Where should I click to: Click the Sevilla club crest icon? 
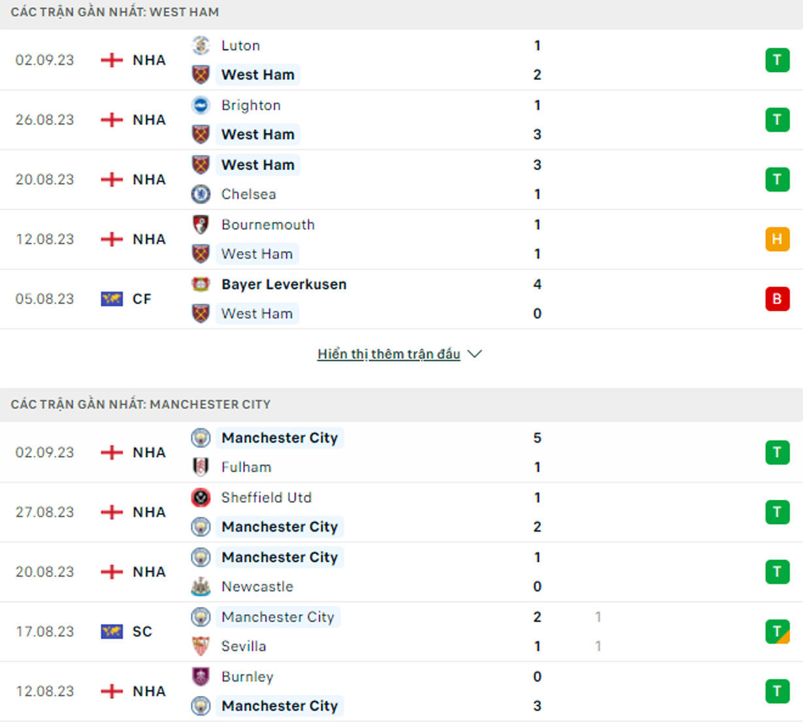[x=201, y=646]
